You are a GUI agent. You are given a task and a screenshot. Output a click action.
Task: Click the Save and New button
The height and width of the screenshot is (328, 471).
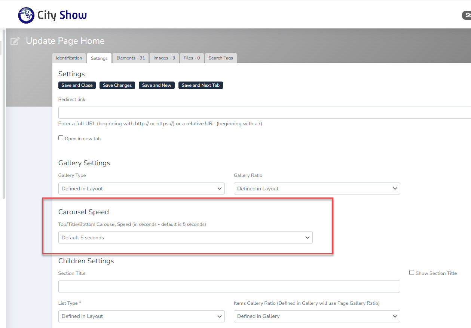[157, 85]
